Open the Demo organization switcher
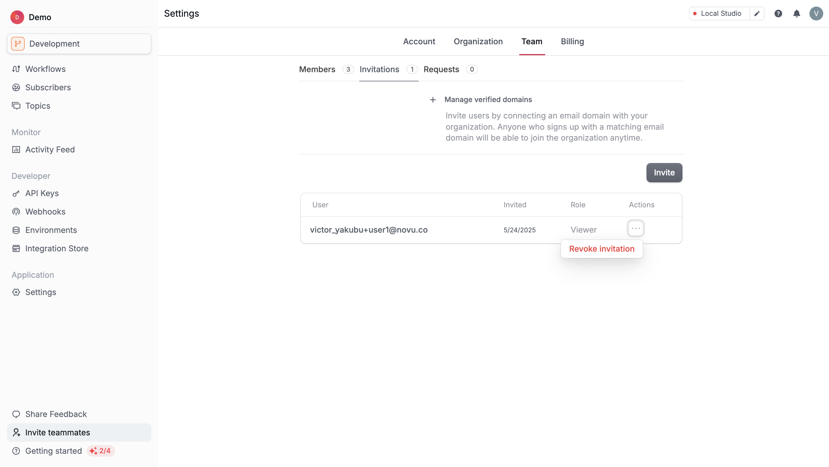829x467 pixels. pyautogui.click(x=31, y=17)
